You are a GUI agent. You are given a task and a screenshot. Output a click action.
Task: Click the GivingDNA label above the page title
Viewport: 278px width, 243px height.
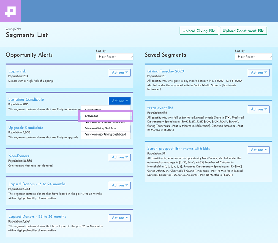click(x=13, y=29)
